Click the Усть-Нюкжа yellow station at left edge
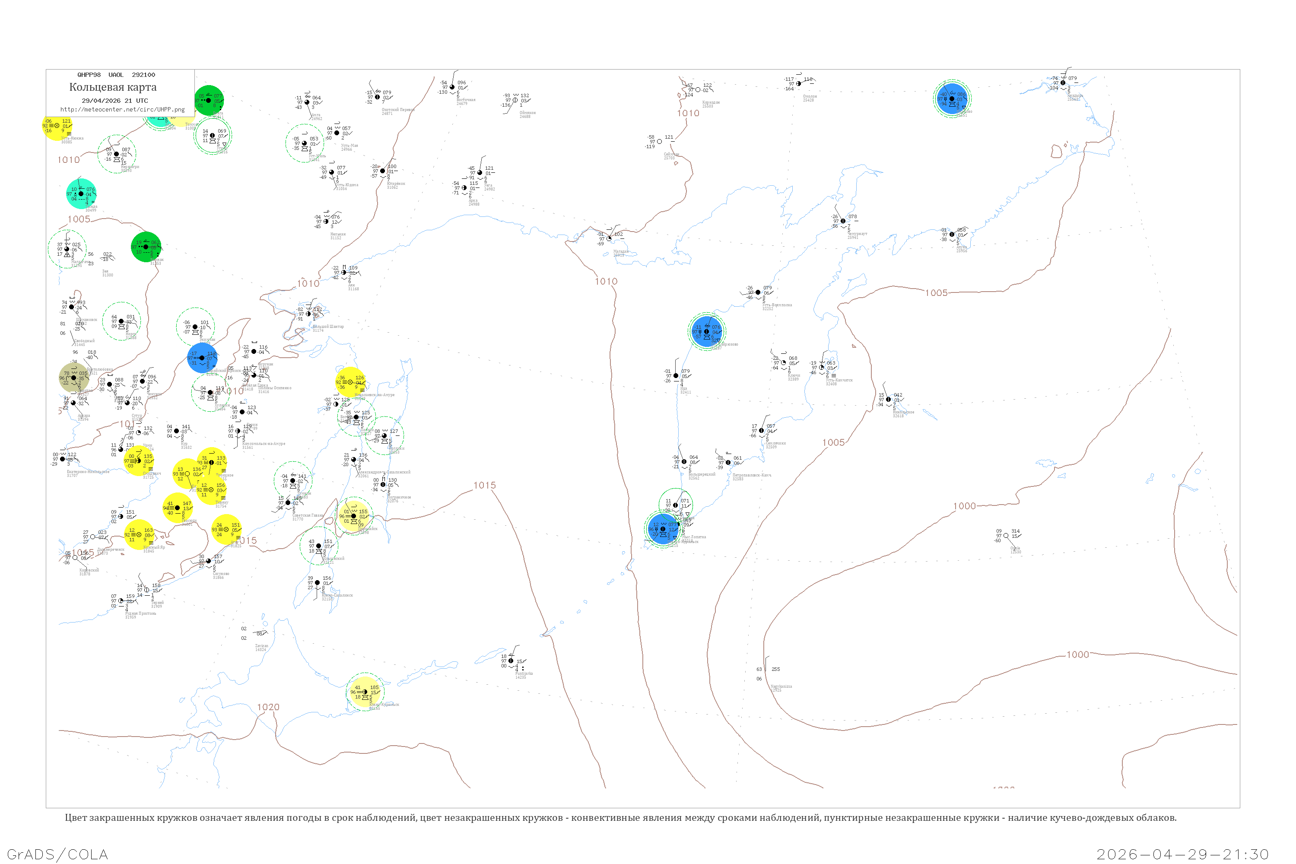Viewport: 1296px width, 864px height. [57, 126]
